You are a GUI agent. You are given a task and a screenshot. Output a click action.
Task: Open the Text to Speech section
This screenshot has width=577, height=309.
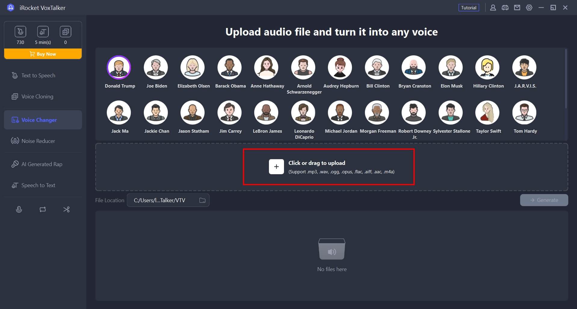[43, 76]
